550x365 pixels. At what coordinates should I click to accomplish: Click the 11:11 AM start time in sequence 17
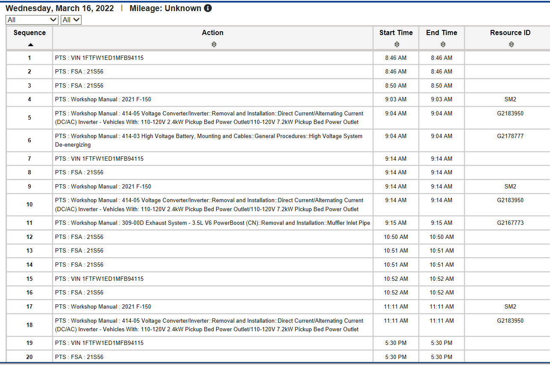[396, 306]
